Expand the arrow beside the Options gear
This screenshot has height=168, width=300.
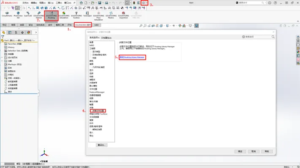pos(147,3)
